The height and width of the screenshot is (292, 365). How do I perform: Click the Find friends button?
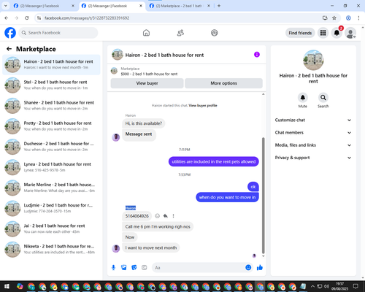[300, 33]
